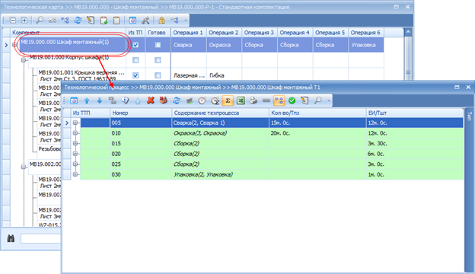Export to Excel with the green spreadsheet icon
475x274 pixels.
241,100
